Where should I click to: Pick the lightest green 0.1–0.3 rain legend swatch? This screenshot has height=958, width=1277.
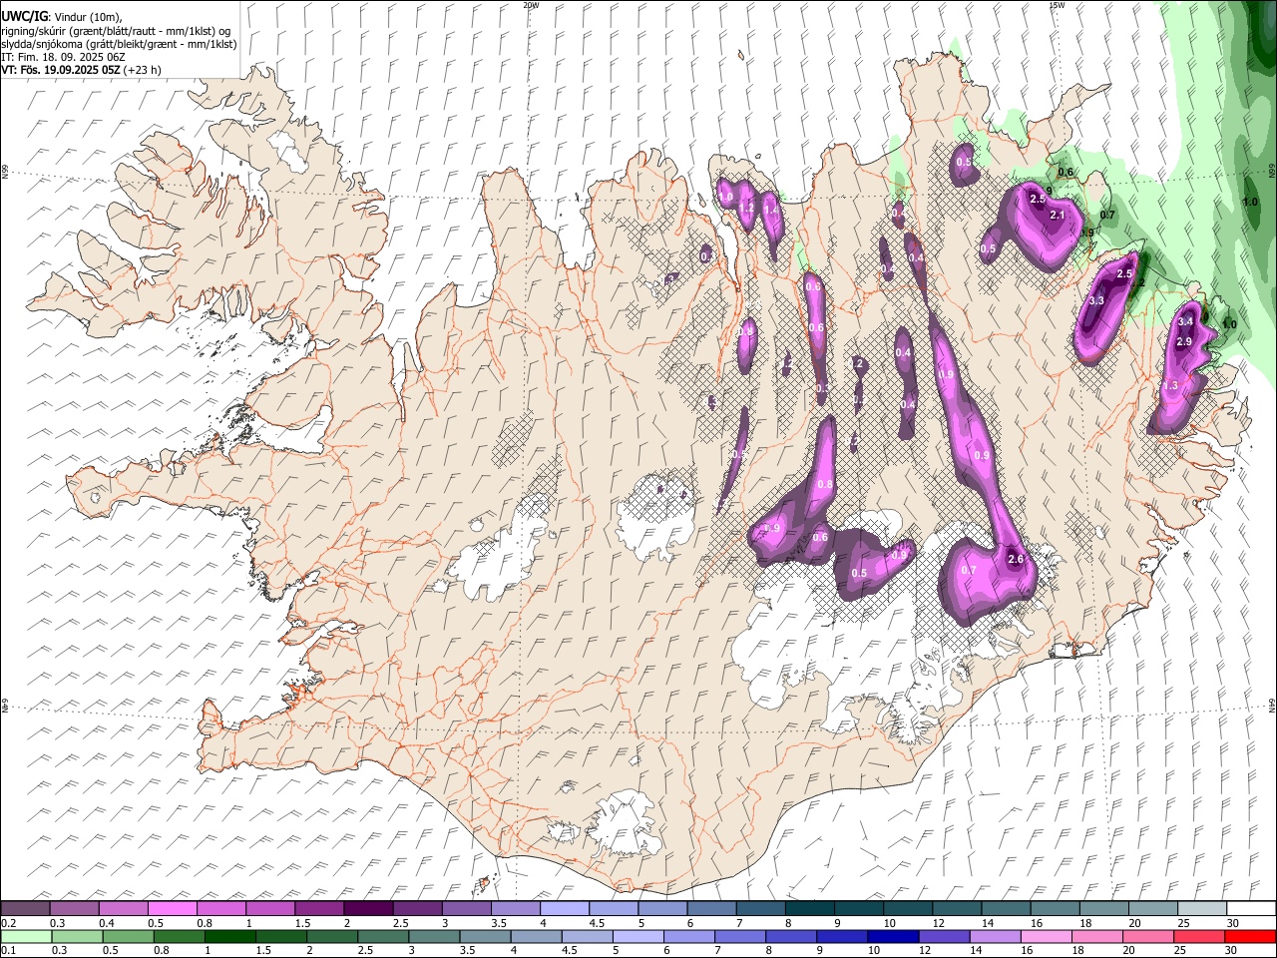(x=26, y=937)
